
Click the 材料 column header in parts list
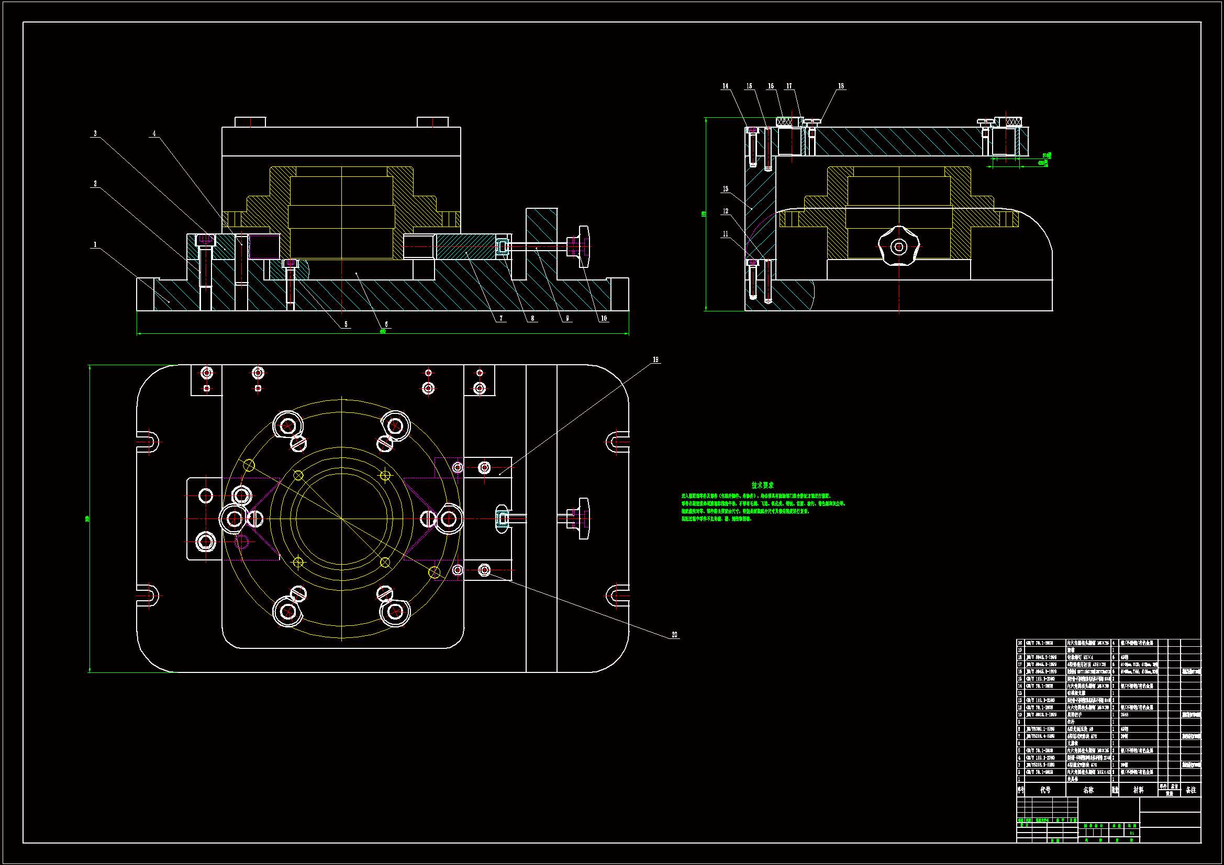coord(1138,790)
